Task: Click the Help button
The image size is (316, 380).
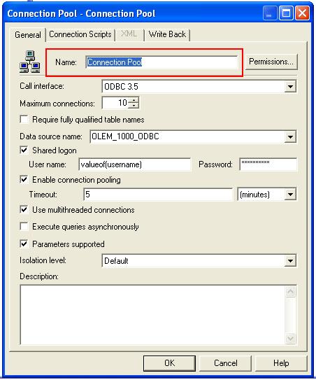Action: (x=281, y=363)
